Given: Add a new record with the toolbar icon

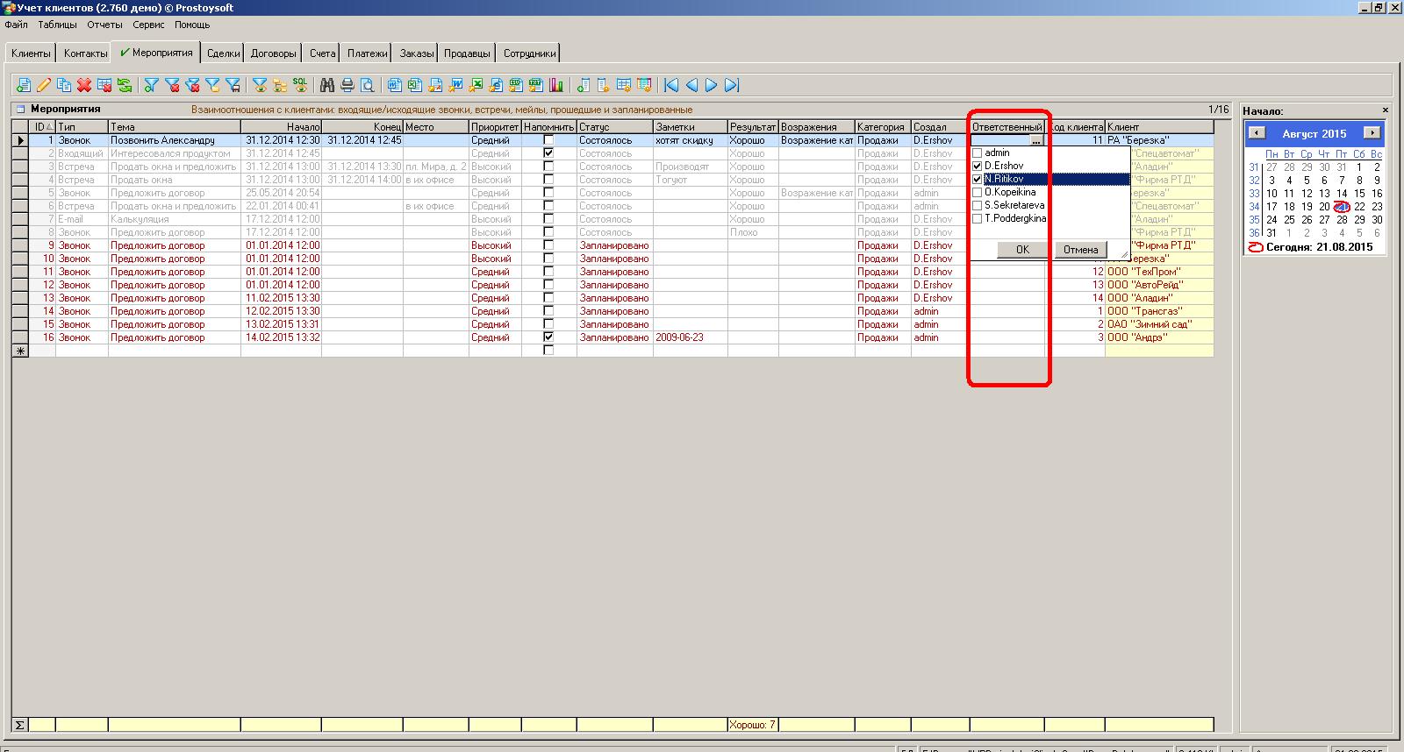Looking at the screenshot, I should coord(23,85).
